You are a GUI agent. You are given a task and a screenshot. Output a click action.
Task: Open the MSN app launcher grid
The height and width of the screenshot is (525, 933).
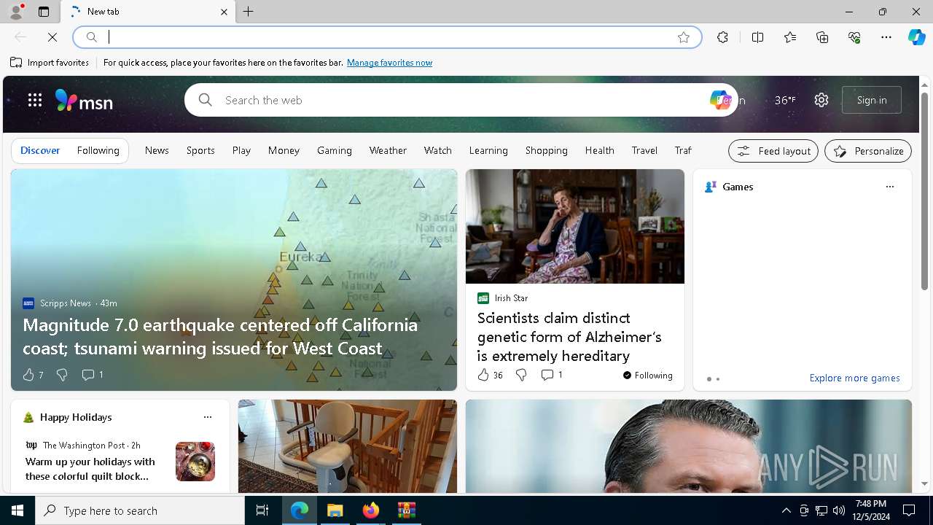[35, 100]
